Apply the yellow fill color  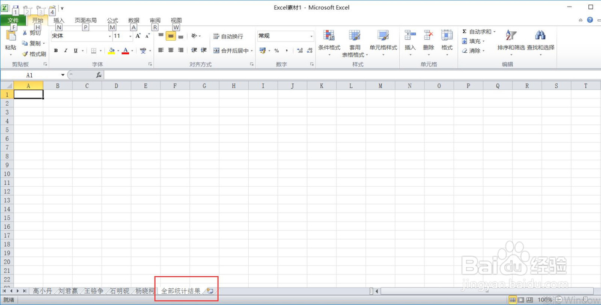[112, 50]
